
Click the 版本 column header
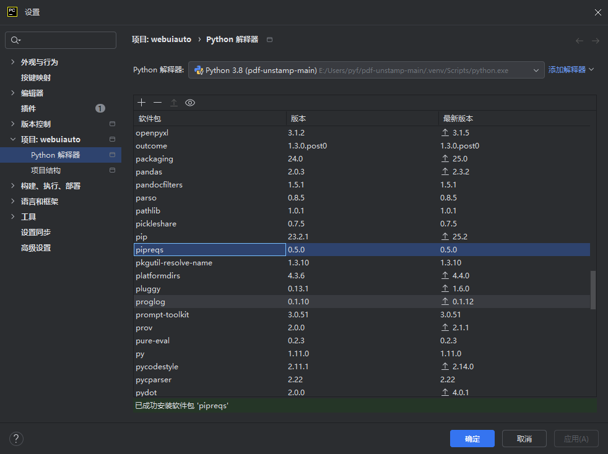click(x=362, y=119)
